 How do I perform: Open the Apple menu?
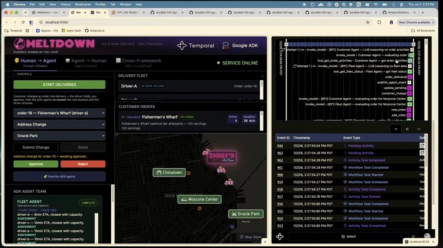pos(8,5)
